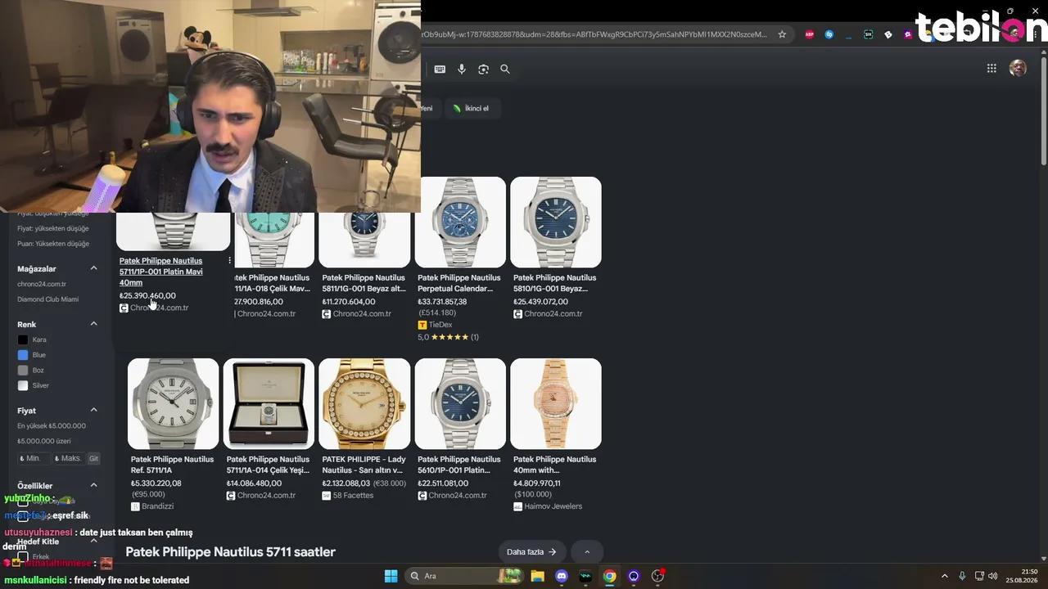Open the taskbar clock showing 21:50
The height and width of the screenshot is (589, 1048).
tap(1022, 576)
